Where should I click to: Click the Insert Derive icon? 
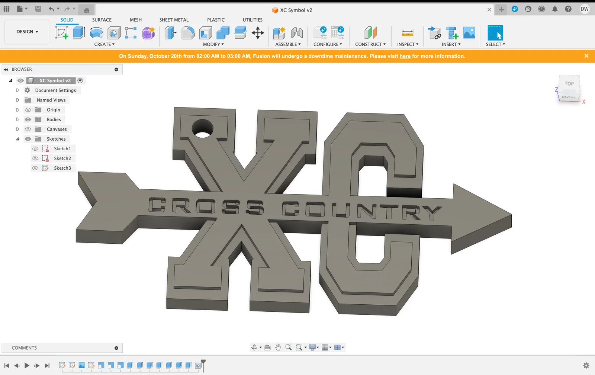[434, 33]
